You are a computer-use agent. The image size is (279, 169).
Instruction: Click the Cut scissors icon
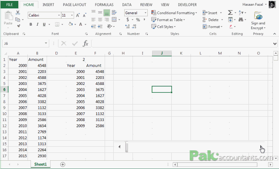tap(17, 13)
